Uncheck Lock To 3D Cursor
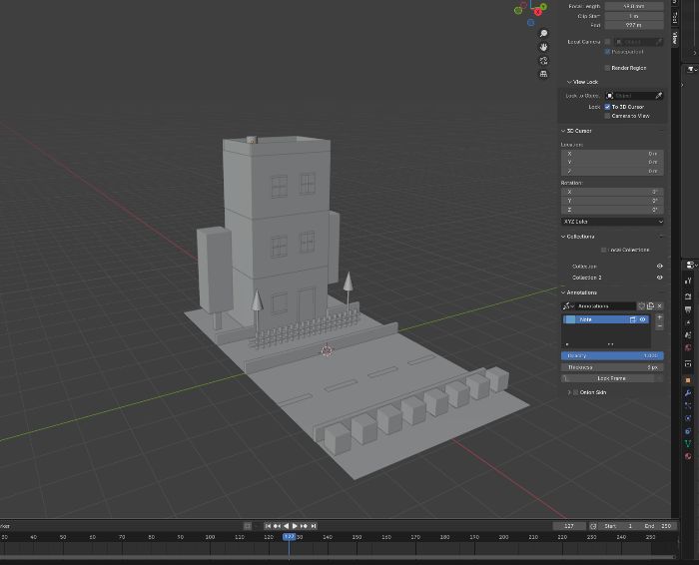Image resolution: width=699 pixels, height=565 pixels. point(607,107)
